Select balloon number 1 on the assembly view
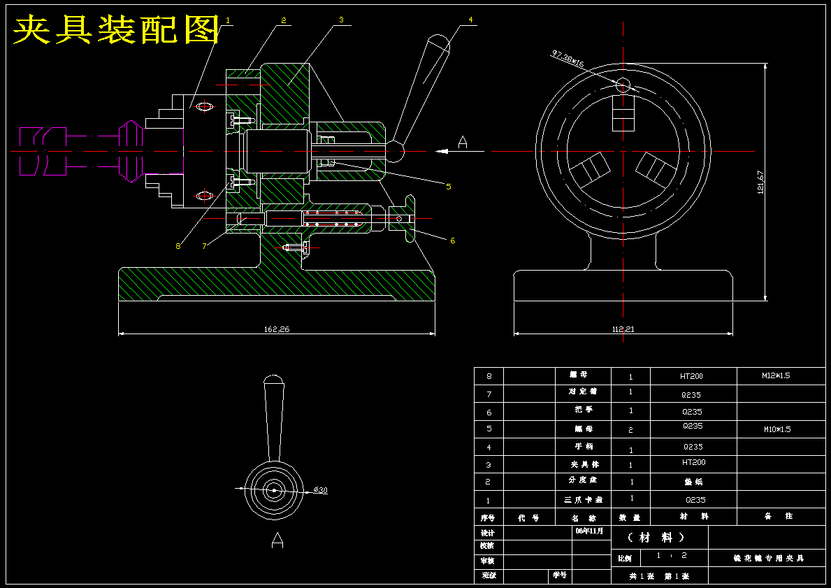Screen dimensions: 831x588 point(228,20)
